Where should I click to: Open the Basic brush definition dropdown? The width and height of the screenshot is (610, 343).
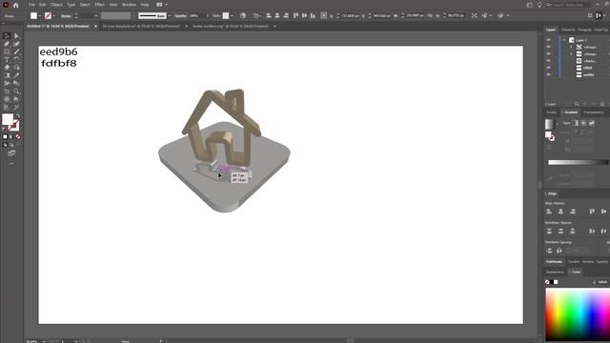[170, 16]
